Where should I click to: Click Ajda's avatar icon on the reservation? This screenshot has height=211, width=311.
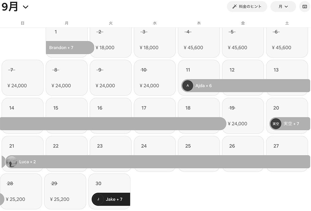187,86
